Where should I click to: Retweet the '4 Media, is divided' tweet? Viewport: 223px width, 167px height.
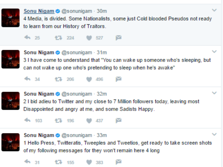point(59,38)
